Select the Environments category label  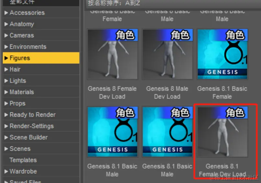coord(28,47)
